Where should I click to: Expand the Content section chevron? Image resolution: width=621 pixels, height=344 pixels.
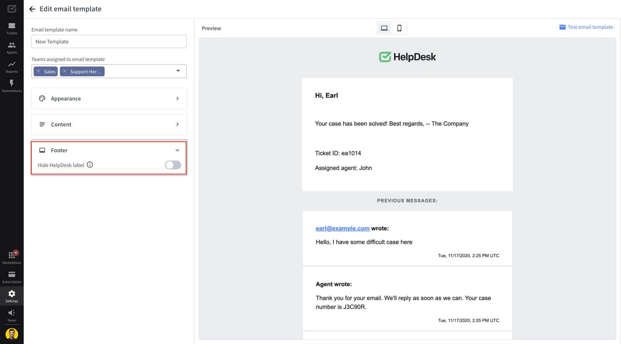pyautogui.click(x=177, y=124)
